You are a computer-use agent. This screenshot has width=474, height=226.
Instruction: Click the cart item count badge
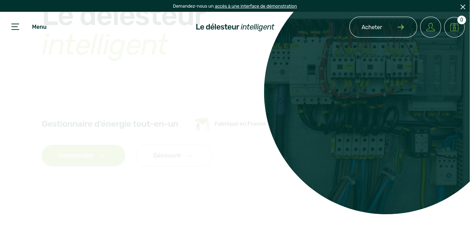pos(462,20)
